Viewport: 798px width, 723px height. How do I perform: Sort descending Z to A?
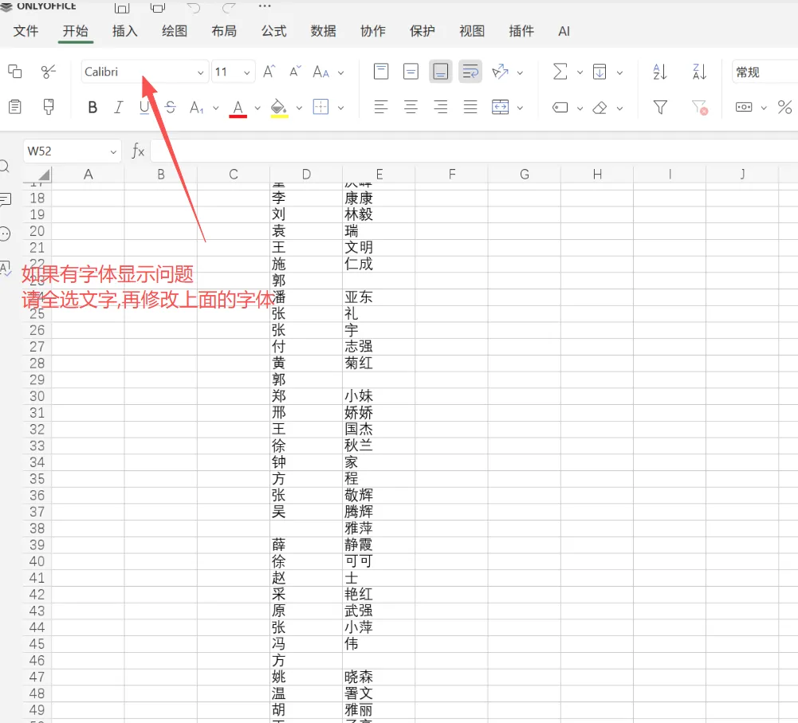(700, 72)
